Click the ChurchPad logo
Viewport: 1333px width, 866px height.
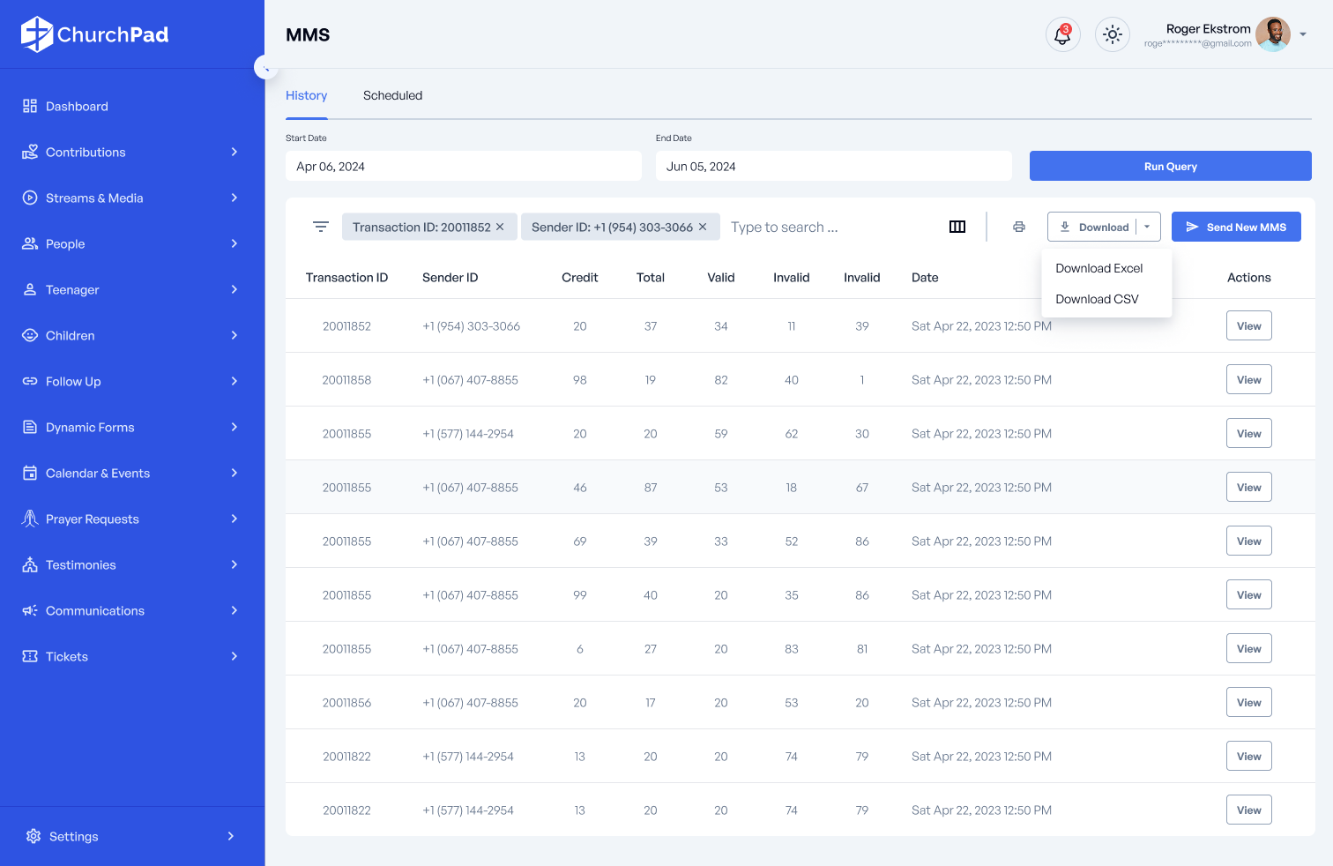point(95,34)
